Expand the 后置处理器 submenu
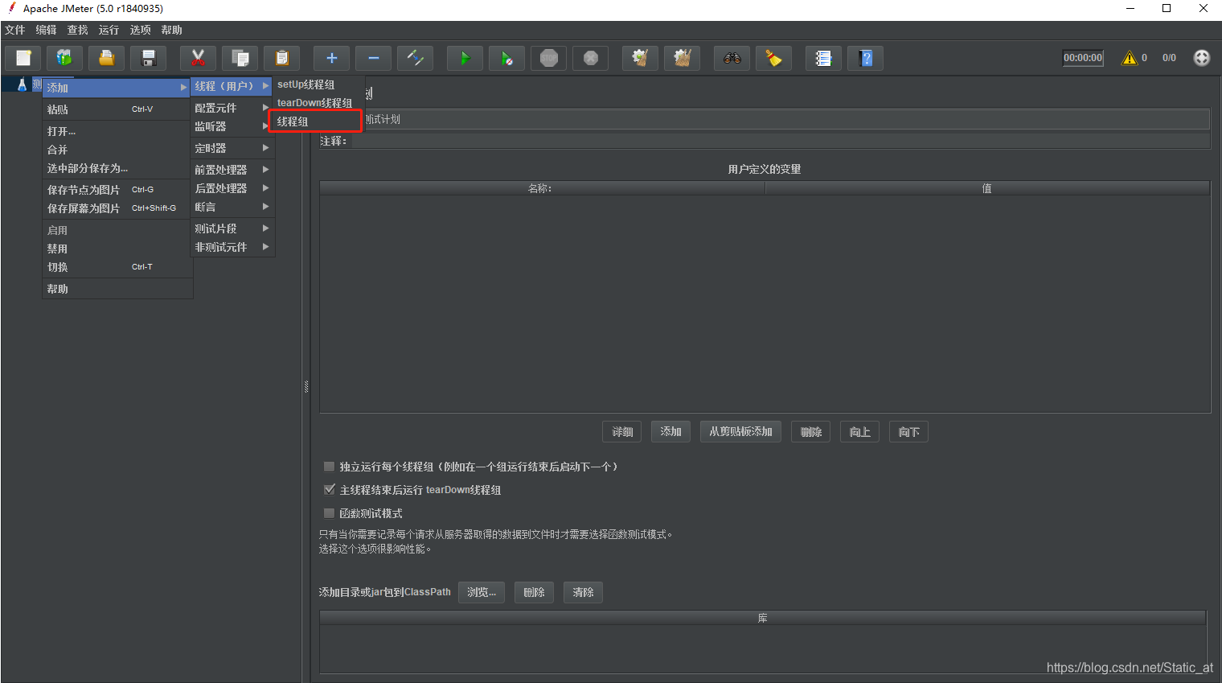 232,188
